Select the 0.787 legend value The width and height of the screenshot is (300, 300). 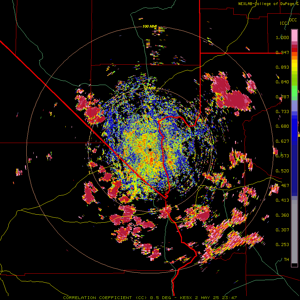282,97
